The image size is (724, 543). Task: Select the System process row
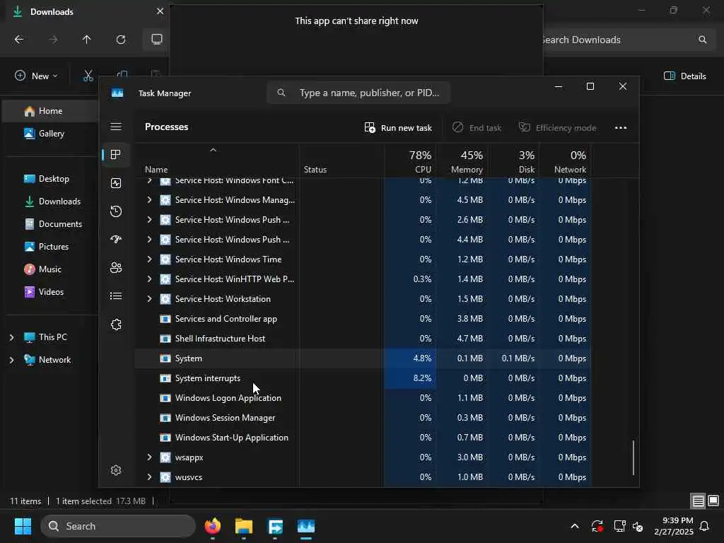363,358
